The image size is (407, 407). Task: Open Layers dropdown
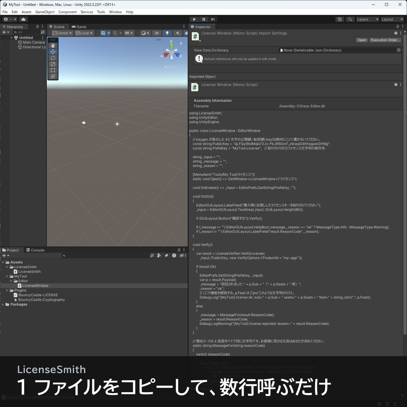click(x=368, y=19)
